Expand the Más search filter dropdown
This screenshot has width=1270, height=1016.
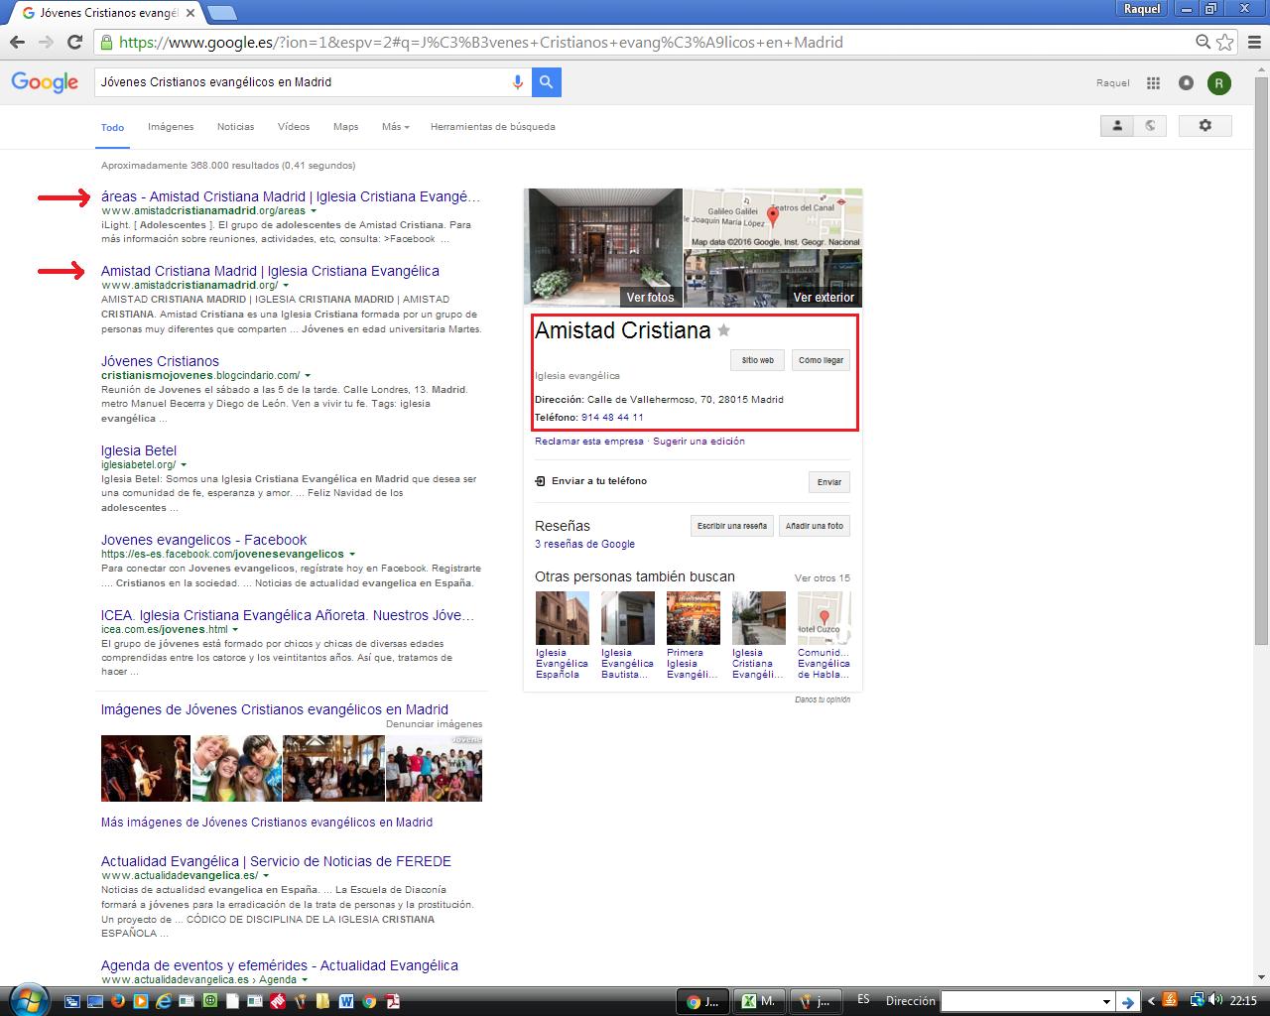(x=395, y=127)
